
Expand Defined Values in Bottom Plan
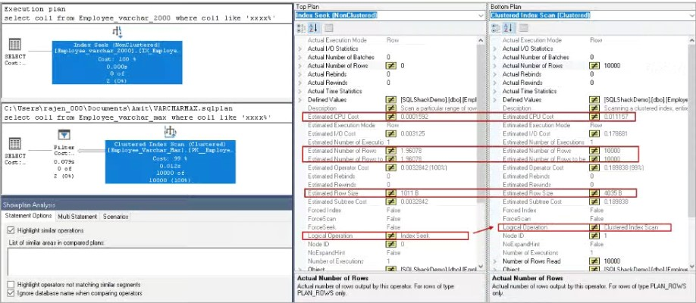[495, 100]
